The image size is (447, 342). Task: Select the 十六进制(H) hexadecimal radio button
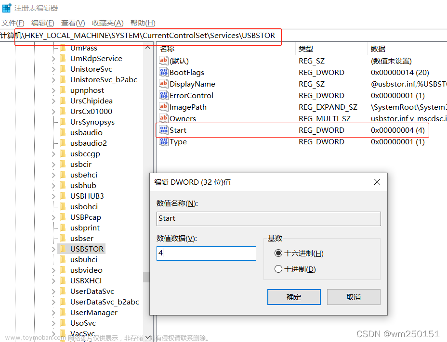[278, 253]
